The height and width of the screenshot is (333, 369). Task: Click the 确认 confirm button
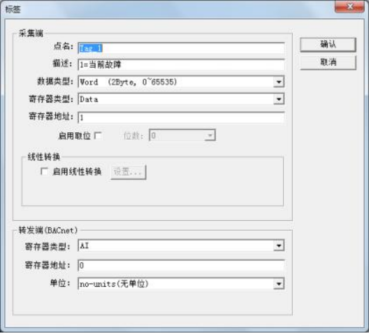pos(328,44)
